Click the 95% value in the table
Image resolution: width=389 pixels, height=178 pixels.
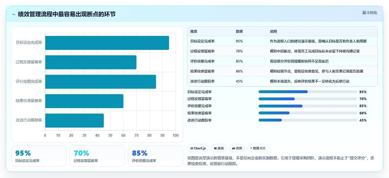click(x=239, y=41)
